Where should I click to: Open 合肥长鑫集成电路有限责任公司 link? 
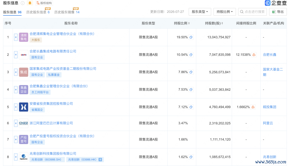pyautogui.click(x=53, y=51)
